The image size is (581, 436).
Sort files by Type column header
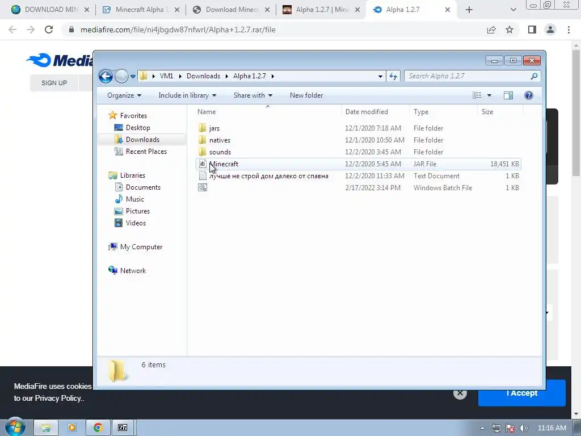(444, 112)
